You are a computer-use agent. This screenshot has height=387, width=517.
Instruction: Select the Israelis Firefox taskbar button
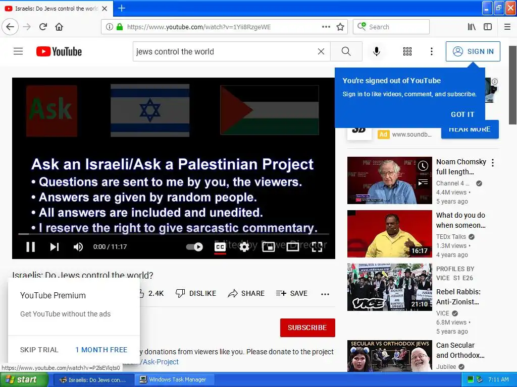[93, 380]
